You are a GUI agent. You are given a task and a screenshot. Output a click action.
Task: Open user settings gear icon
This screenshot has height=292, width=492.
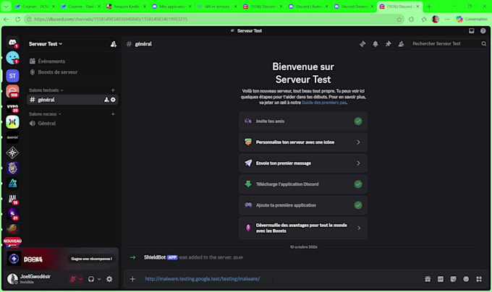[x=109, y=279]
